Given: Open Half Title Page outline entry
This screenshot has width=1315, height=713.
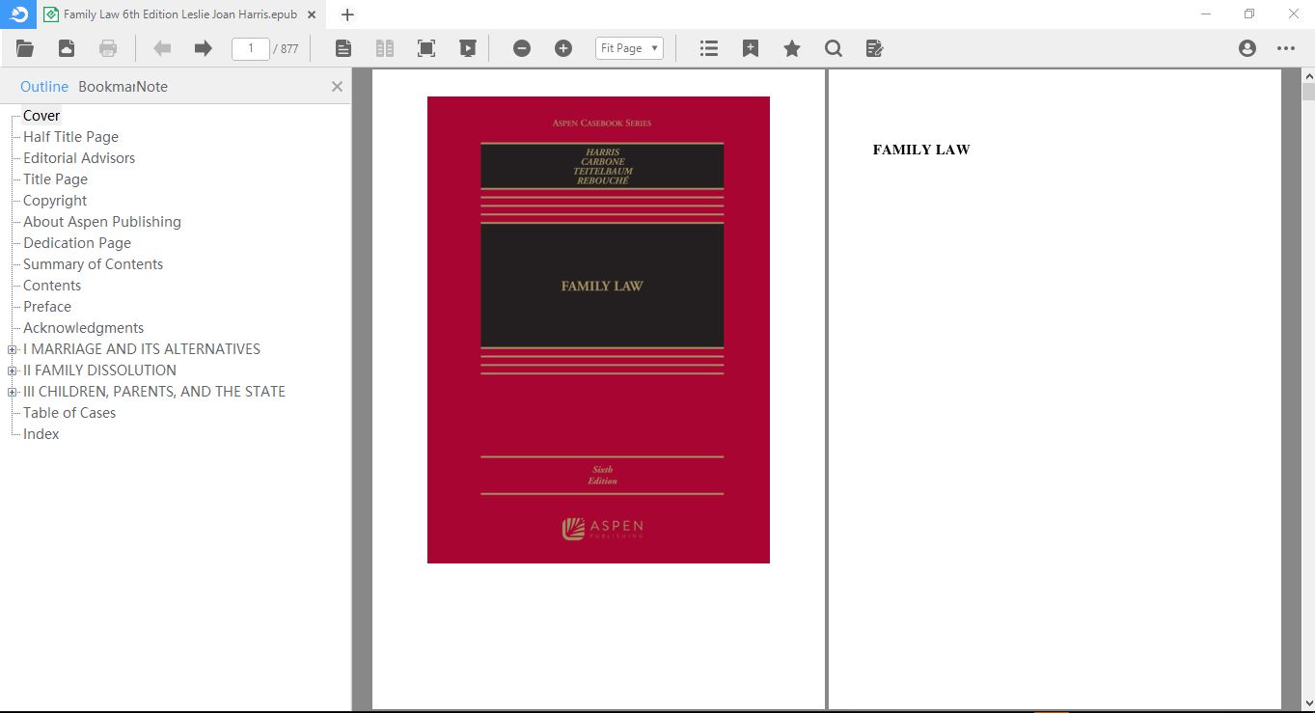Looking at the screenshot, I should [x=70, y=137].
